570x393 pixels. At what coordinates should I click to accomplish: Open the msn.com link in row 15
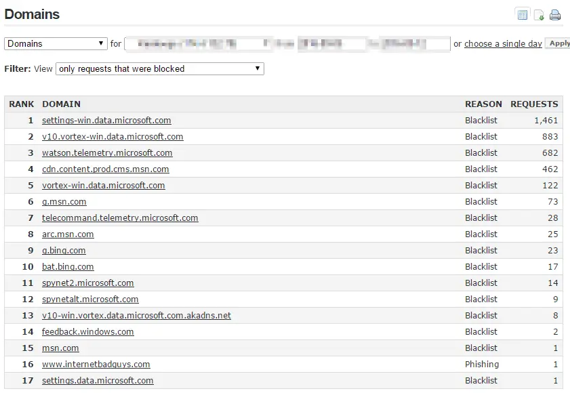click(x=60, y=348)
